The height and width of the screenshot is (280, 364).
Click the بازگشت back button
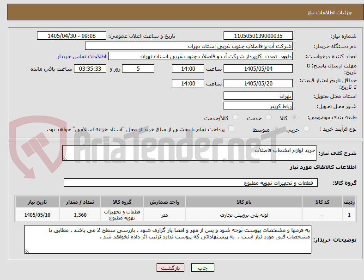pyautogui.click(x=170, y=268)
